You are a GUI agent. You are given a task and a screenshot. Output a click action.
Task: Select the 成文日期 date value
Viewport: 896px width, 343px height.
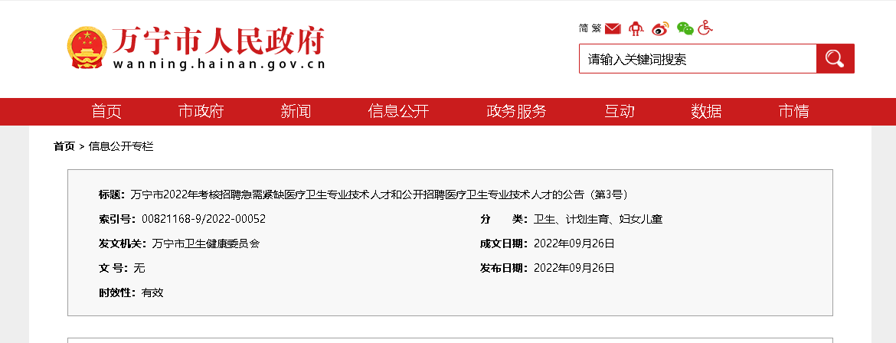point(574,243)
